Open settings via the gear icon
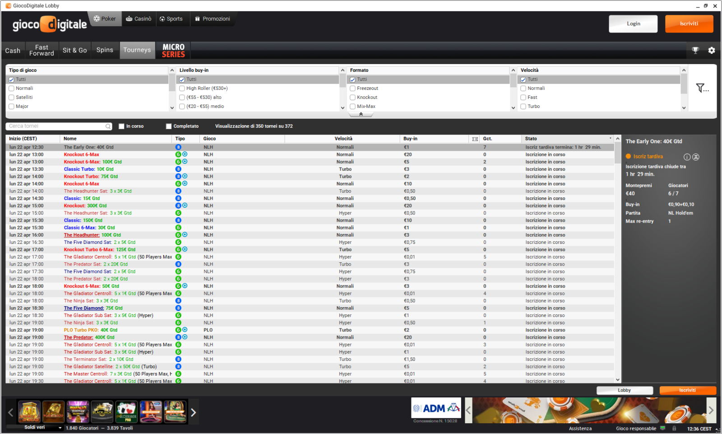The image size is (722, 434). point(711,51)
